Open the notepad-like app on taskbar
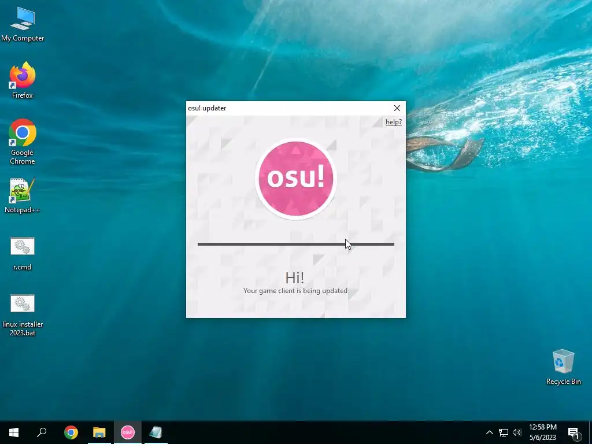 click(156, 432)
